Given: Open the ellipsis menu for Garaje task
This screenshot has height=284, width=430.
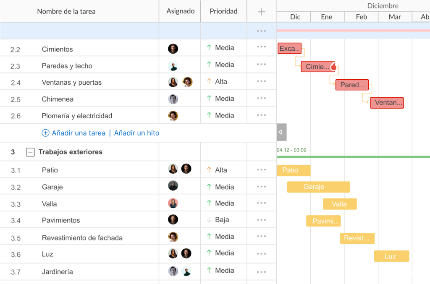Looking at the screenshot, I should pyautogui.click(x=261, y=186).
